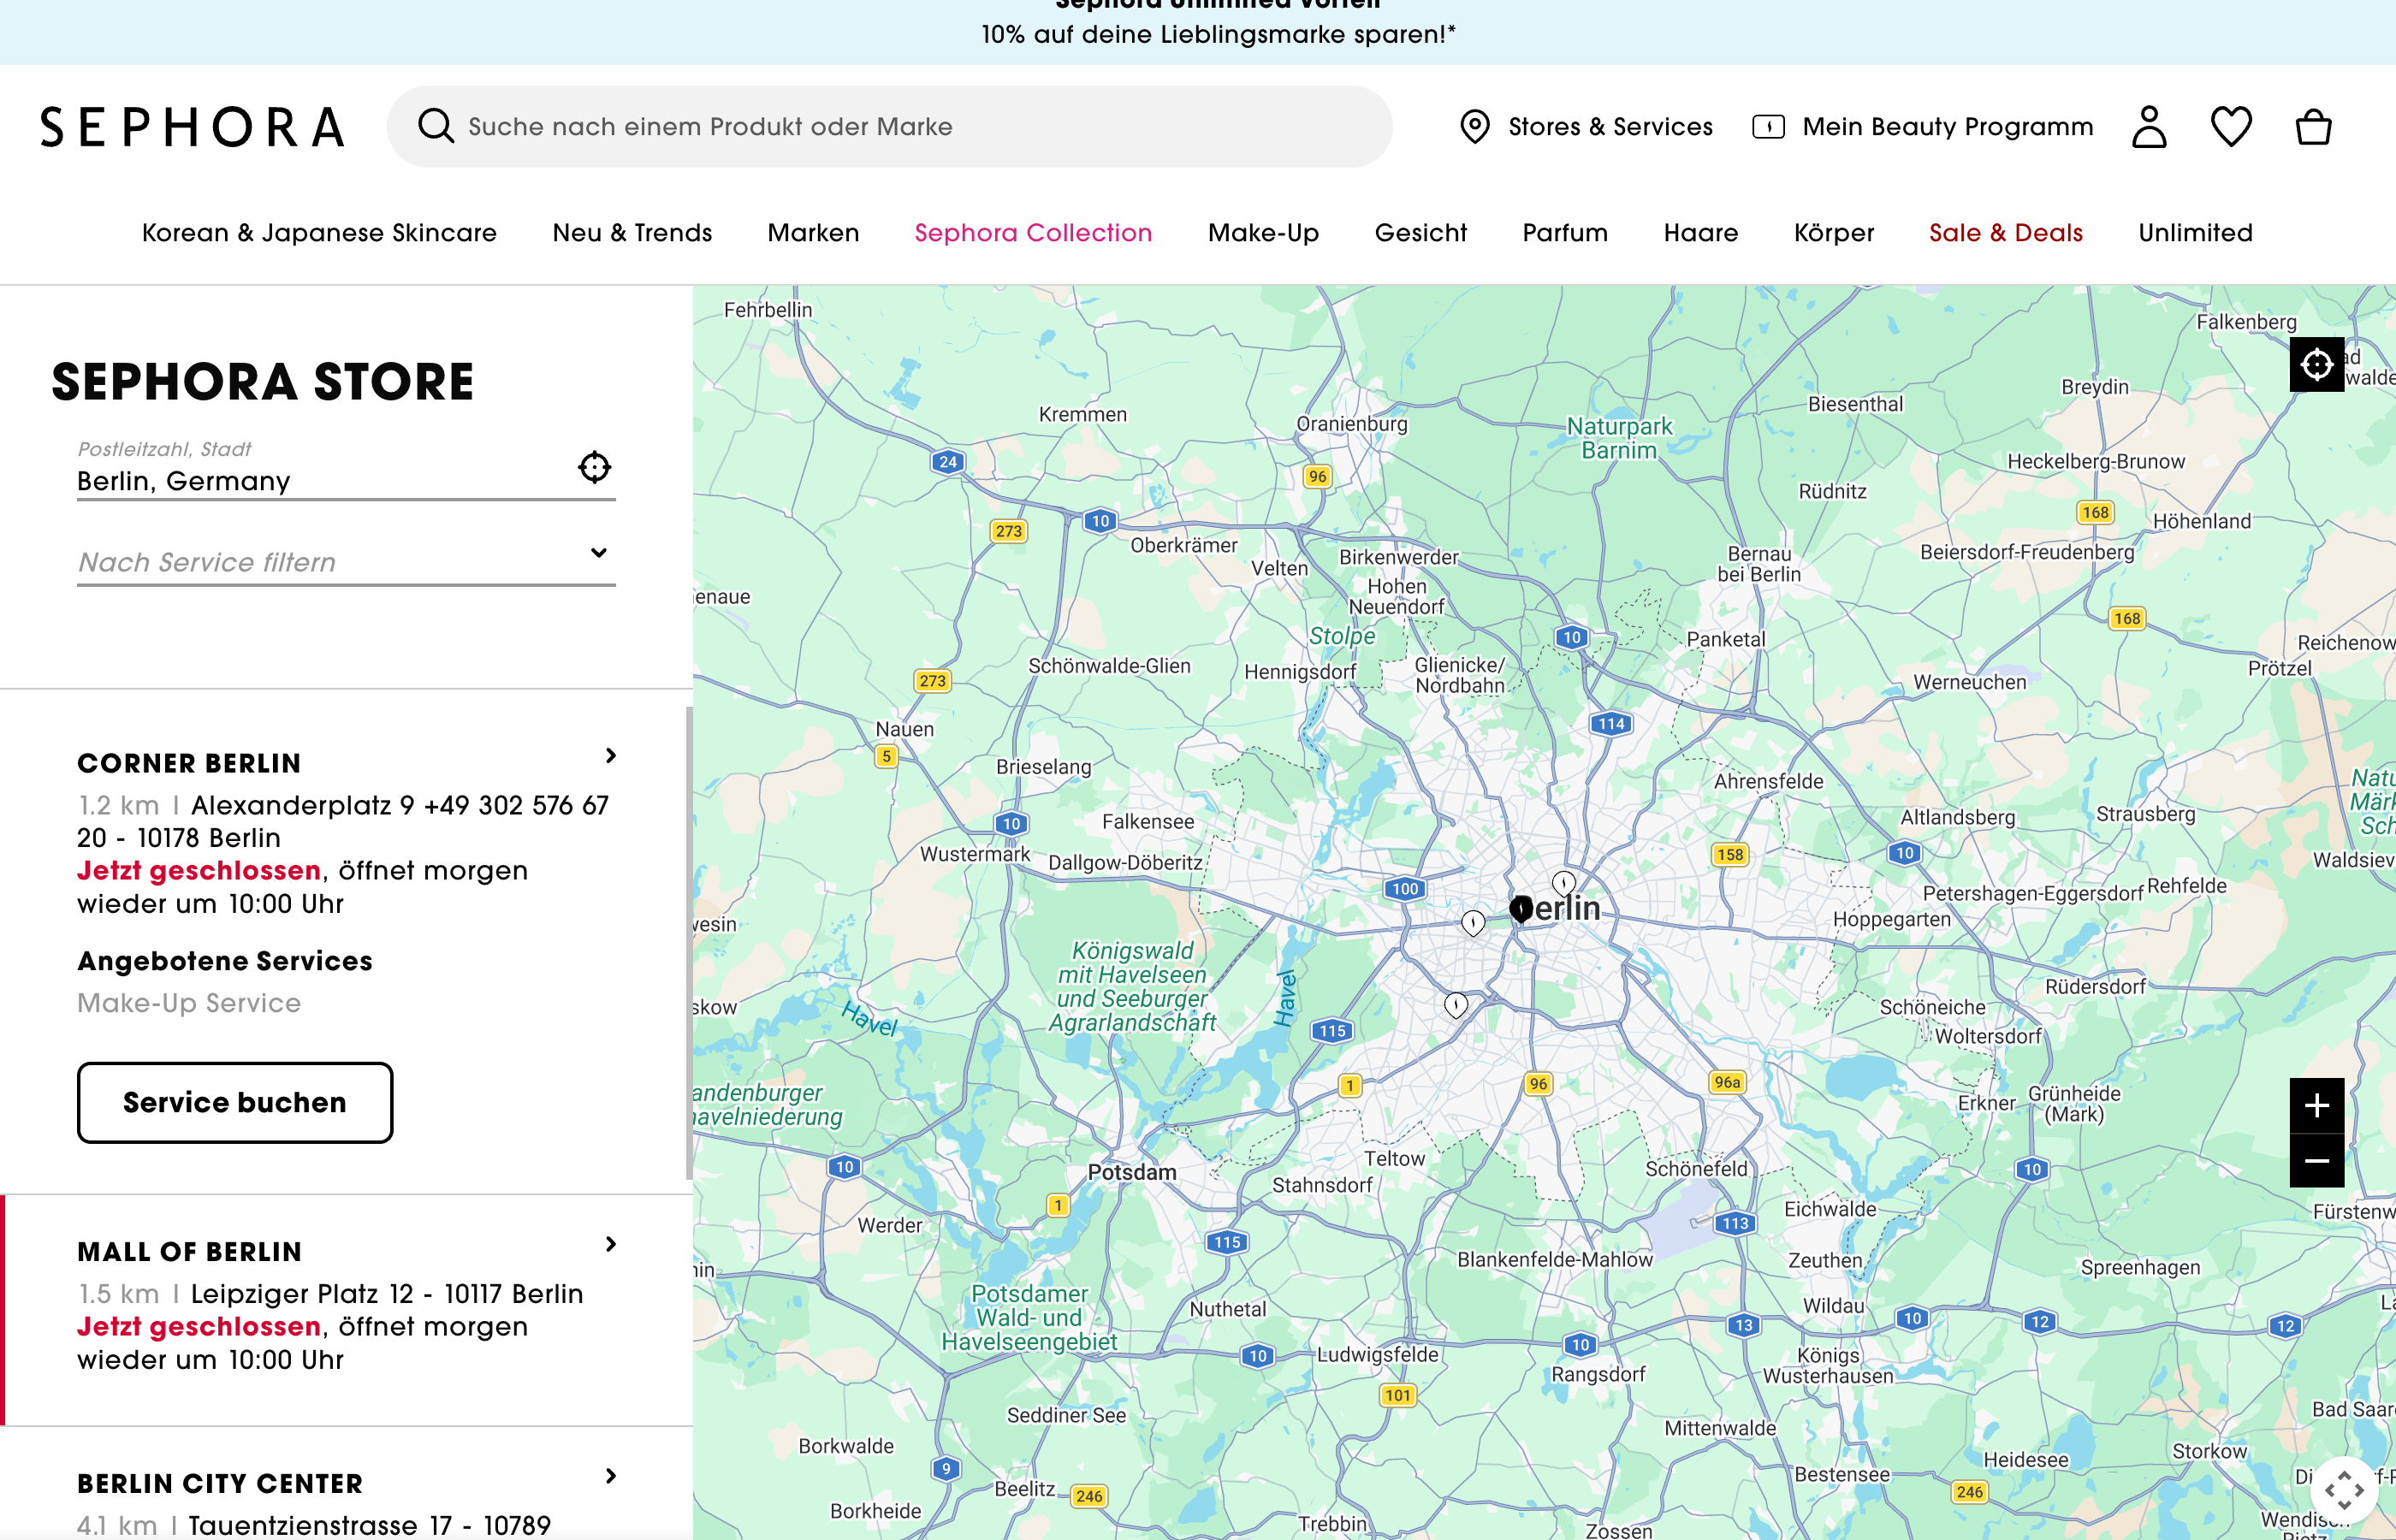Image resolution: width=2396 pixels, height=1540 pixels.
Task: Open Gesicht menu
Action: coord(1420,233)
